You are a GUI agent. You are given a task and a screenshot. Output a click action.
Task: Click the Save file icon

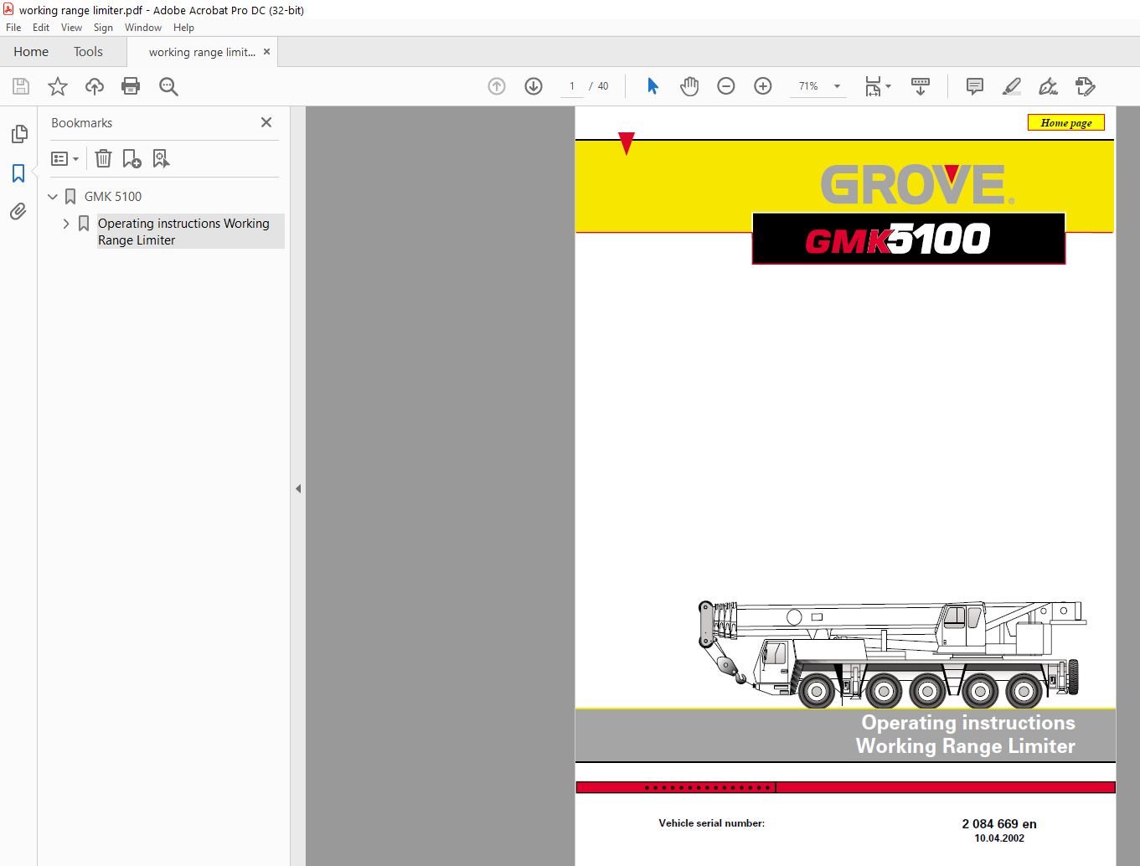point(21,86)
